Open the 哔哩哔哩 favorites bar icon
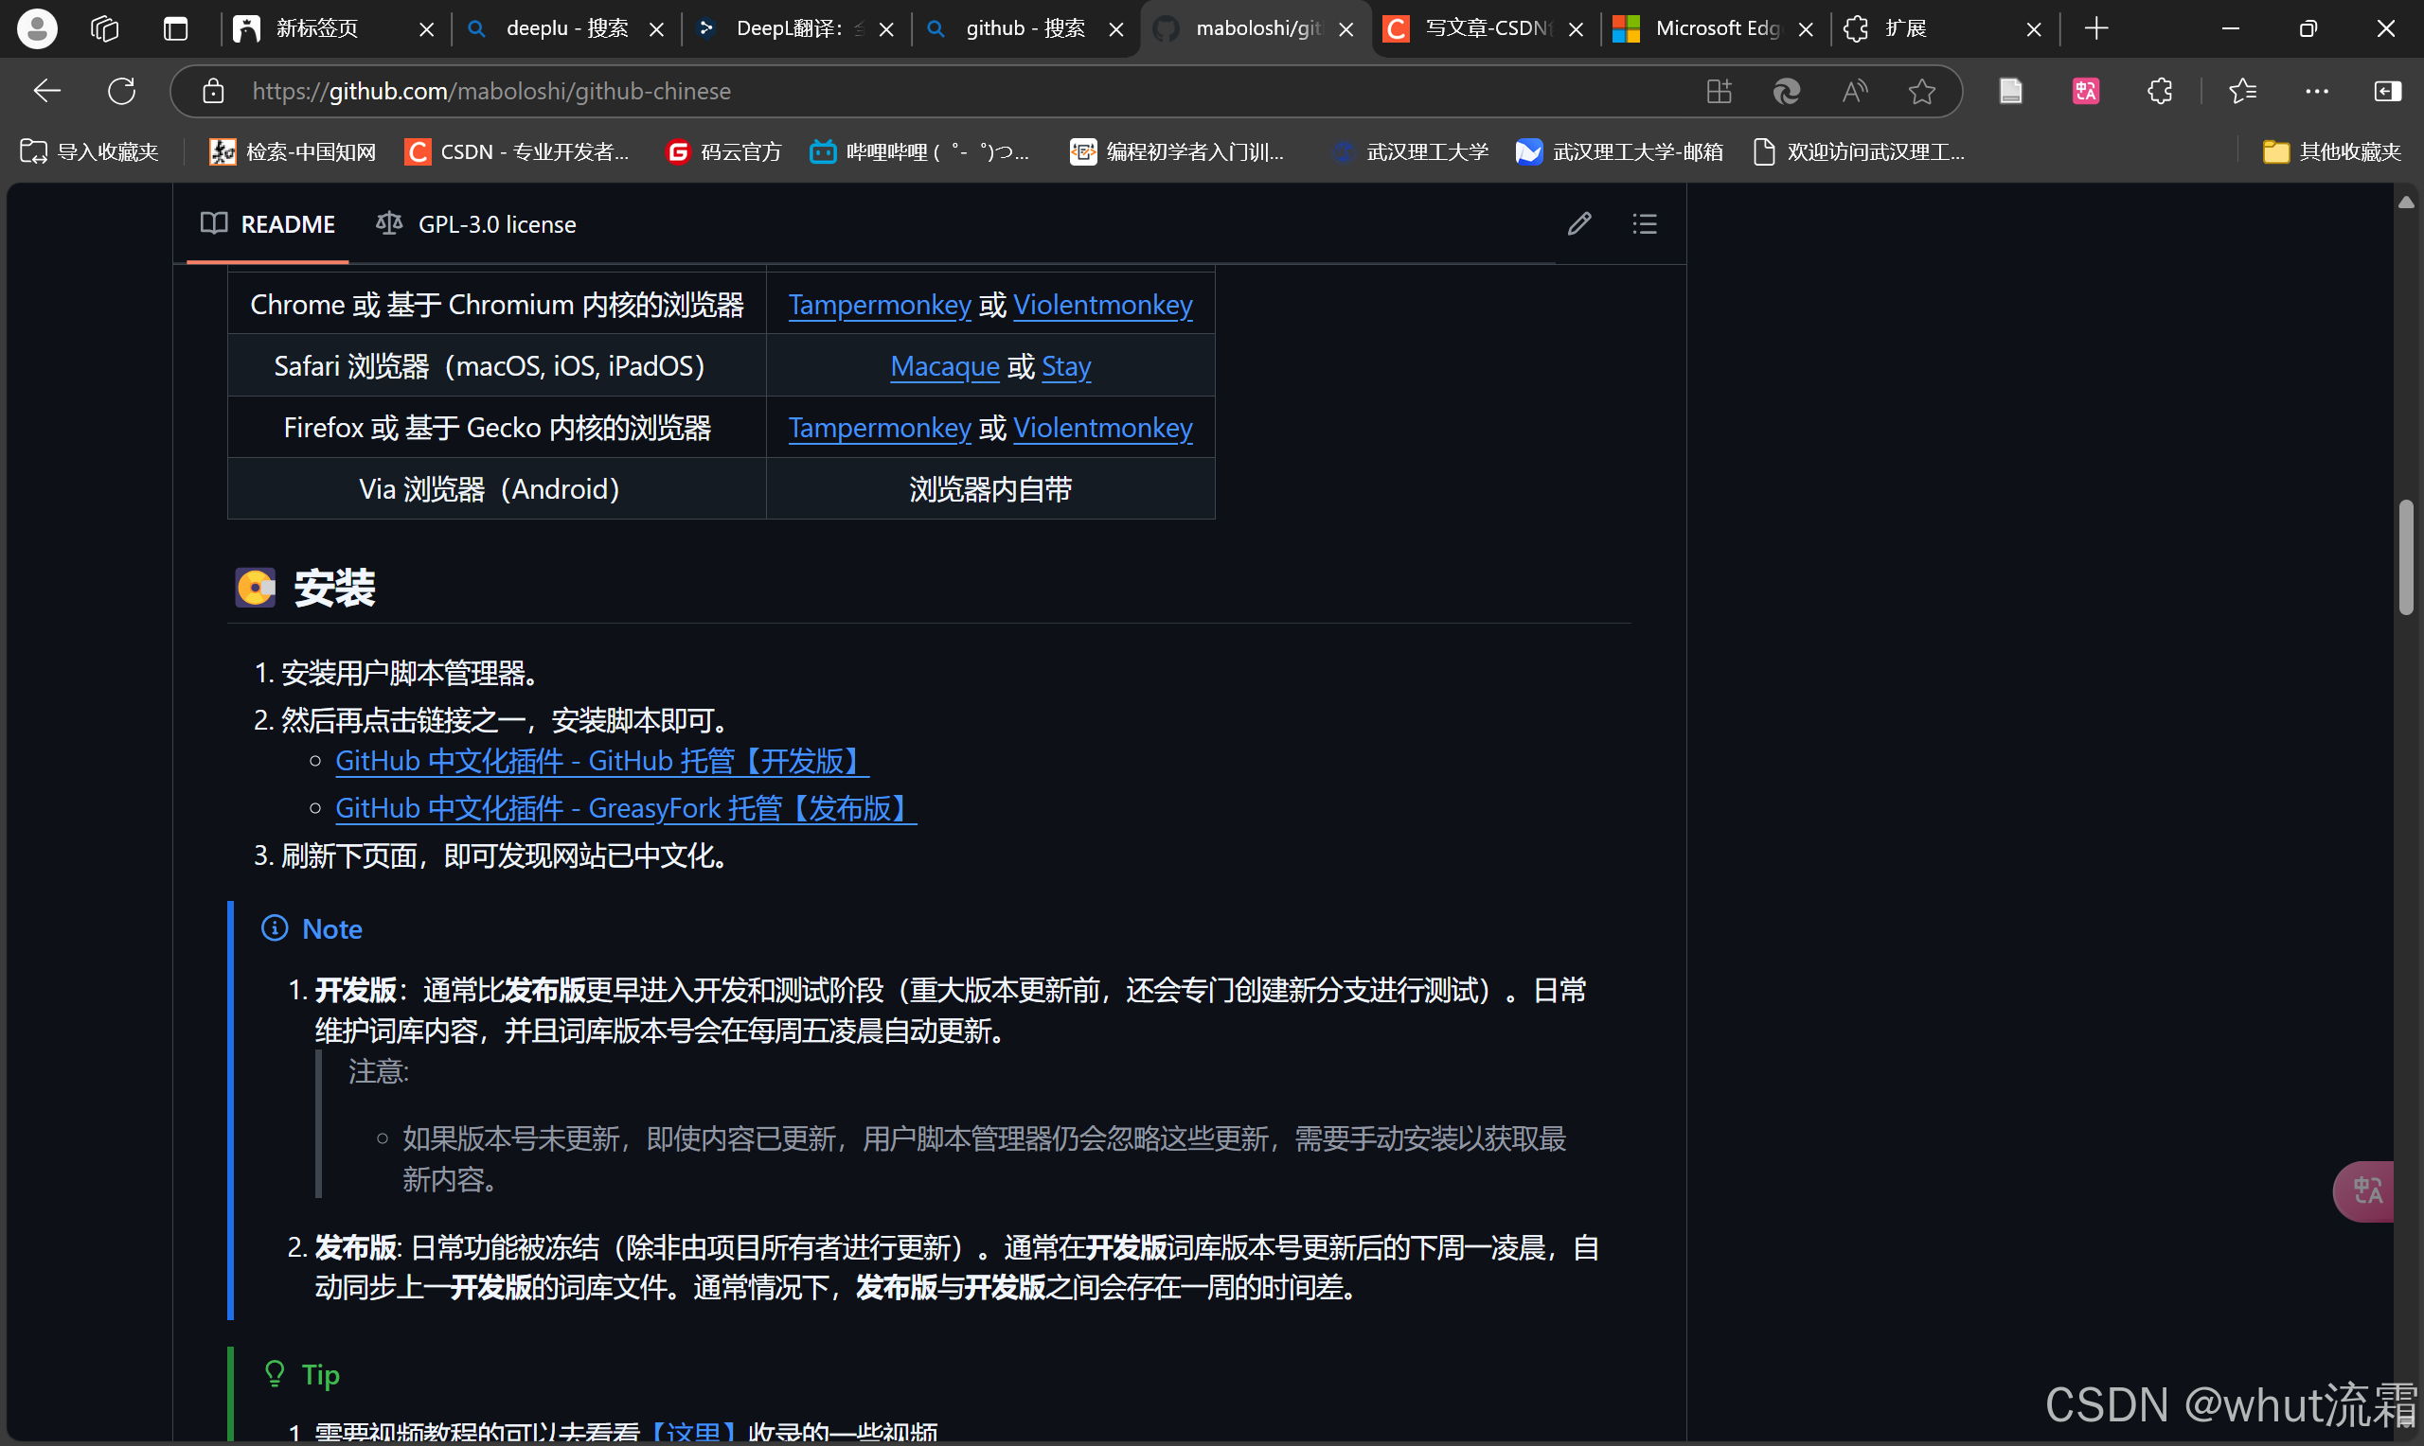2424x1446 pixels. click(824, 151)
